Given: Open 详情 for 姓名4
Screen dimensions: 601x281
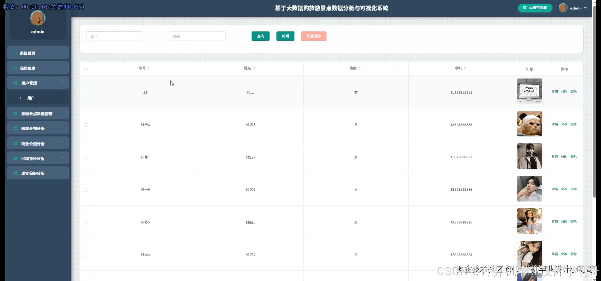Looking at the screenshot, I should coord(555,254).
